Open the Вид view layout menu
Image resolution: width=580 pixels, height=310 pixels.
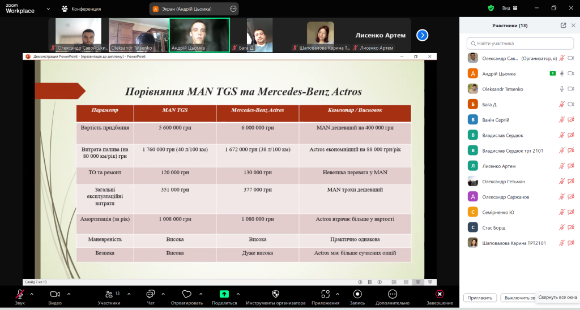[510, 8]
